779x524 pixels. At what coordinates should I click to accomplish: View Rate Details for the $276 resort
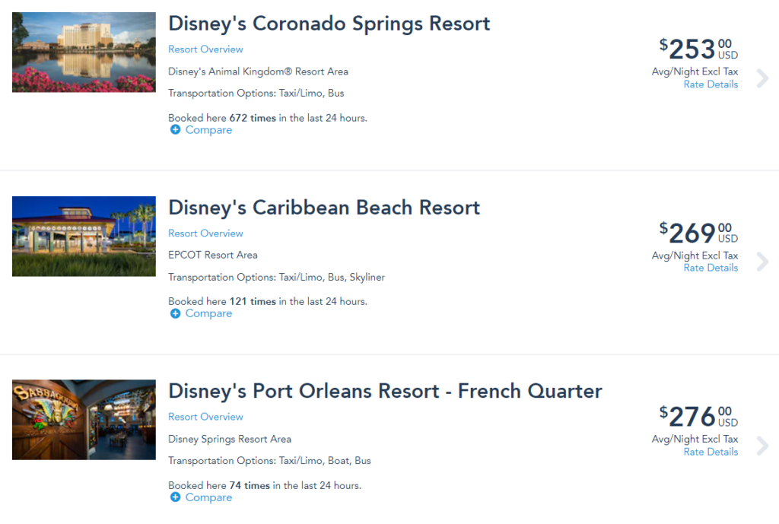click(711, 452)
